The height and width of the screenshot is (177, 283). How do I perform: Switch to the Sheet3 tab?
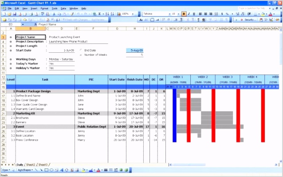pos(43,165)
